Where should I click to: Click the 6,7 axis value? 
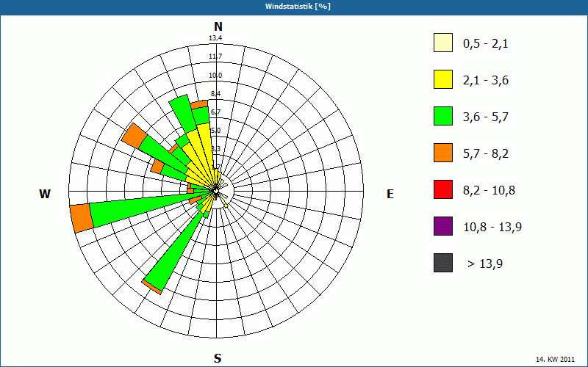215,112
